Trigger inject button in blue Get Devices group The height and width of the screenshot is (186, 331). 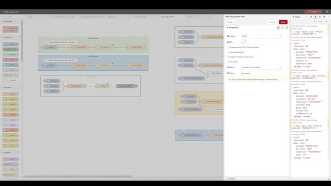42,66
